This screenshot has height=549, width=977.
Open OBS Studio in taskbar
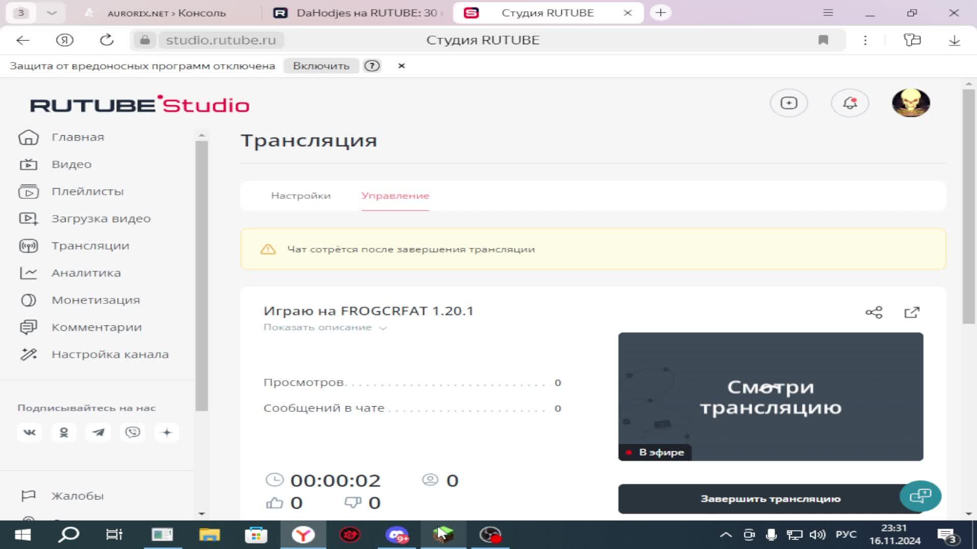[491, 535]
